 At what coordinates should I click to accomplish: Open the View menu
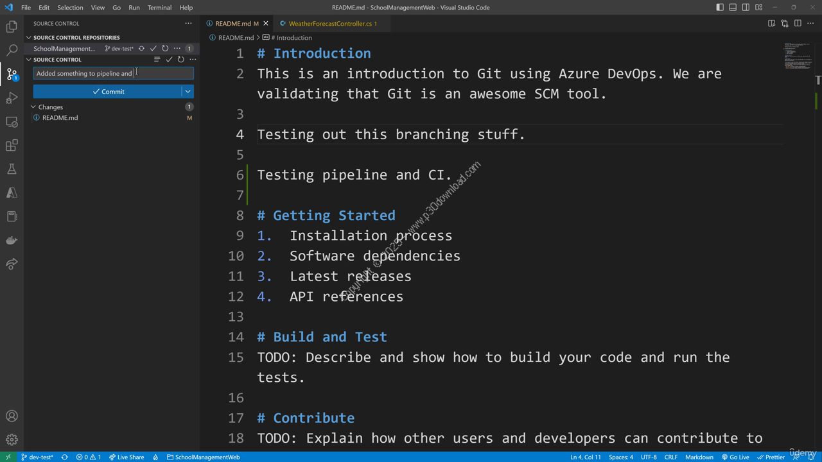click(x=98, y=7)
